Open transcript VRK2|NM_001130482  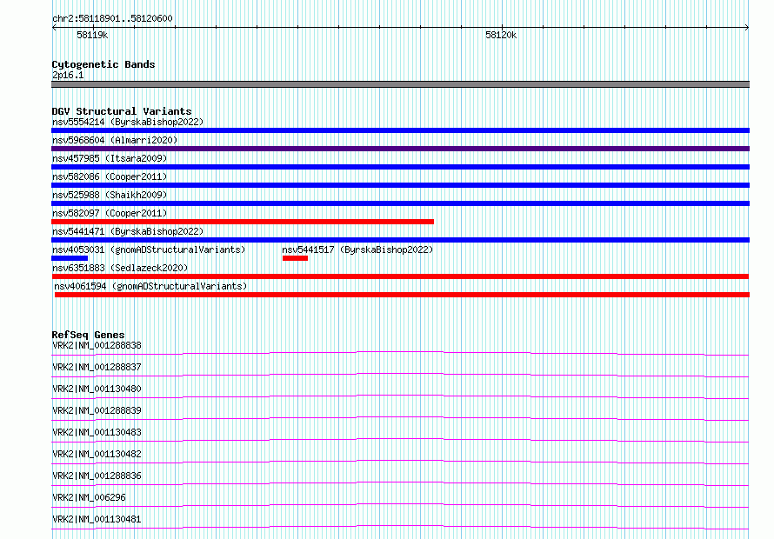pos(97,454)
